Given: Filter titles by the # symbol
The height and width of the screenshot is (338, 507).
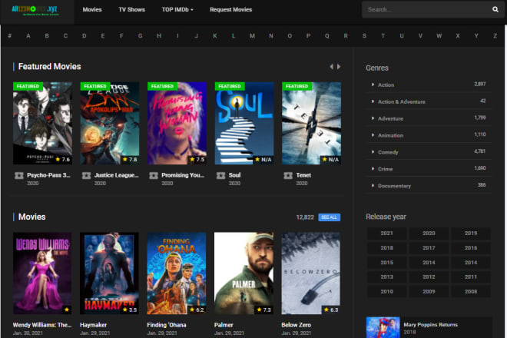Looking at the screenshot, I should (10, 36).
